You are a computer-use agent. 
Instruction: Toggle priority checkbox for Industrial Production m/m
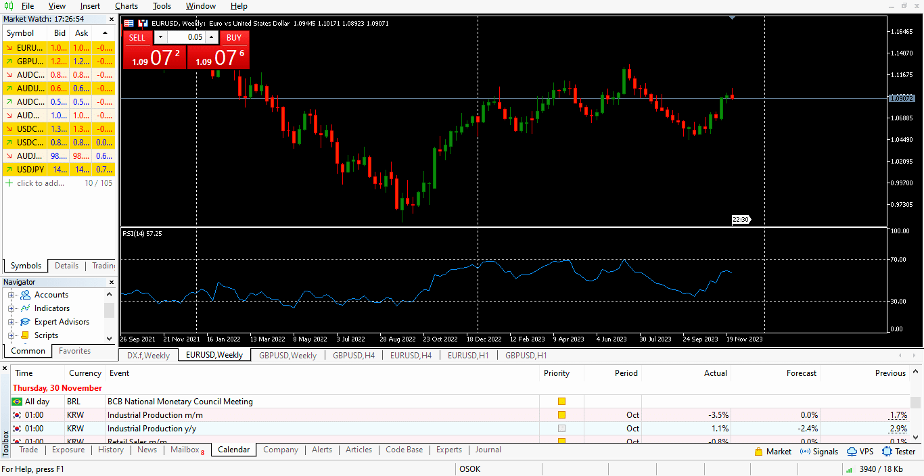click(x=561, y=414)
